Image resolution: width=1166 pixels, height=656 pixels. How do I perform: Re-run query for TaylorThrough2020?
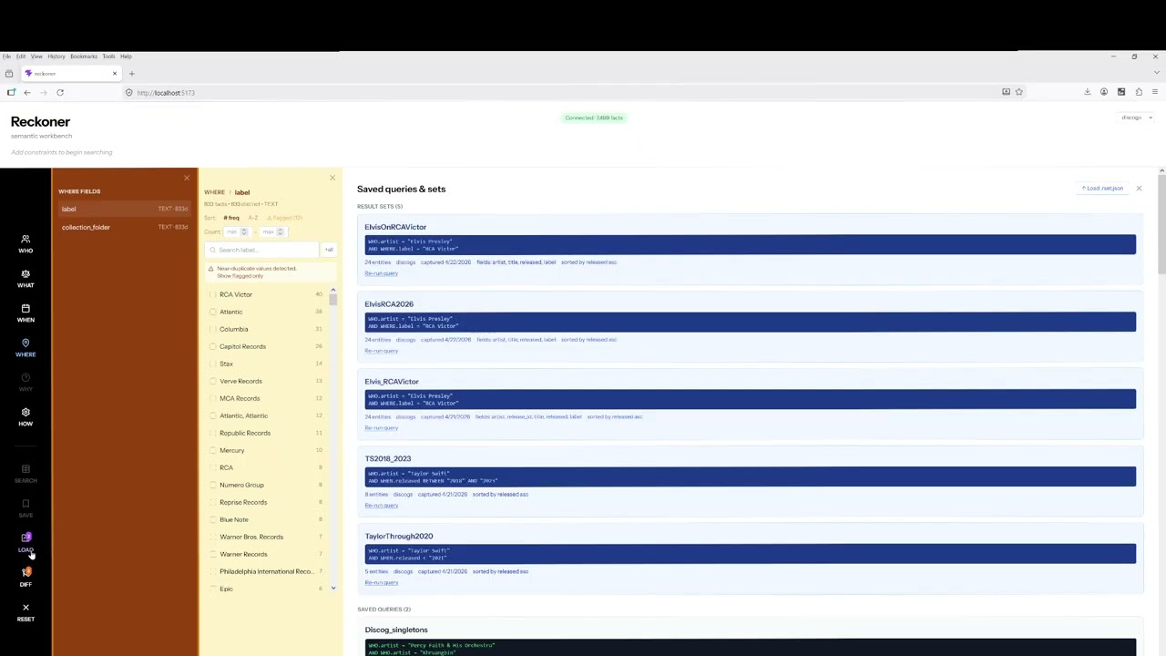[x=381, y=583]
